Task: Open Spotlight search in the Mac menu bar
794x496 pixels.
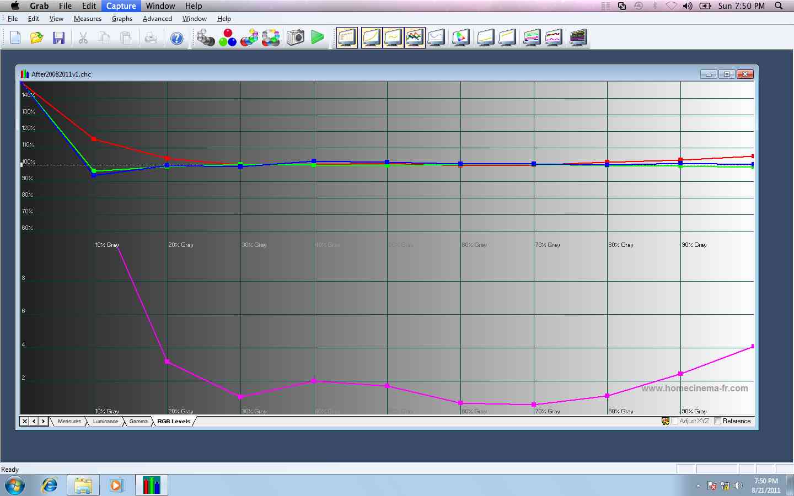Action: coord(779,6)
